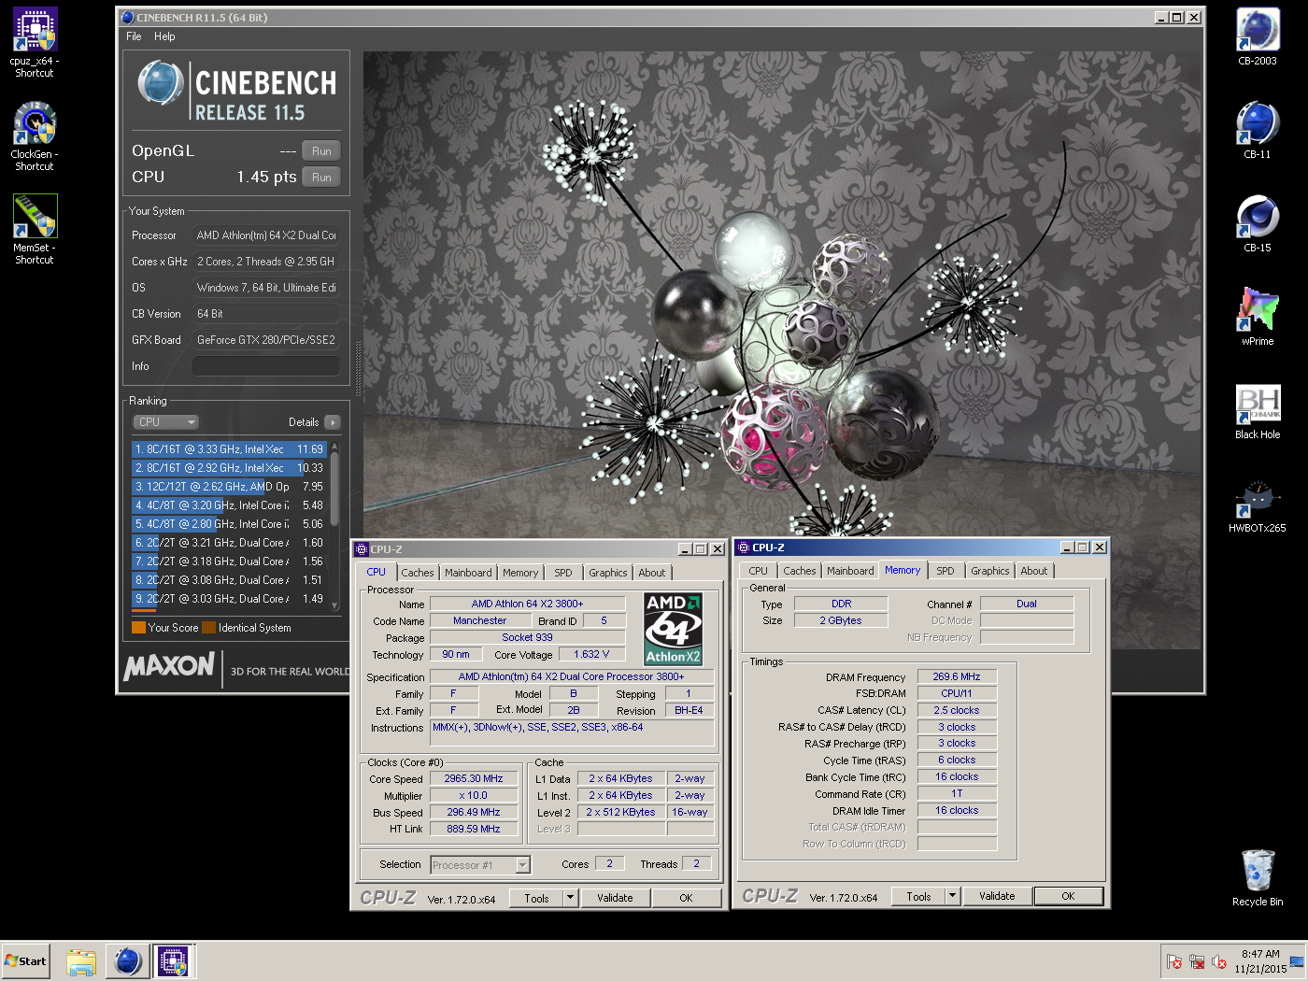
Task: Run the OpenGL benchmark
Action: [x=321, y=151]
